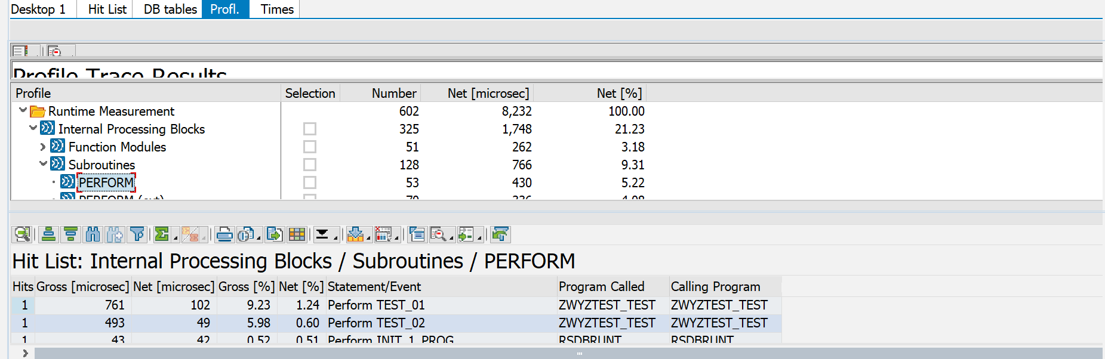Open the spreadsheet grid export icon

point(297,234)
